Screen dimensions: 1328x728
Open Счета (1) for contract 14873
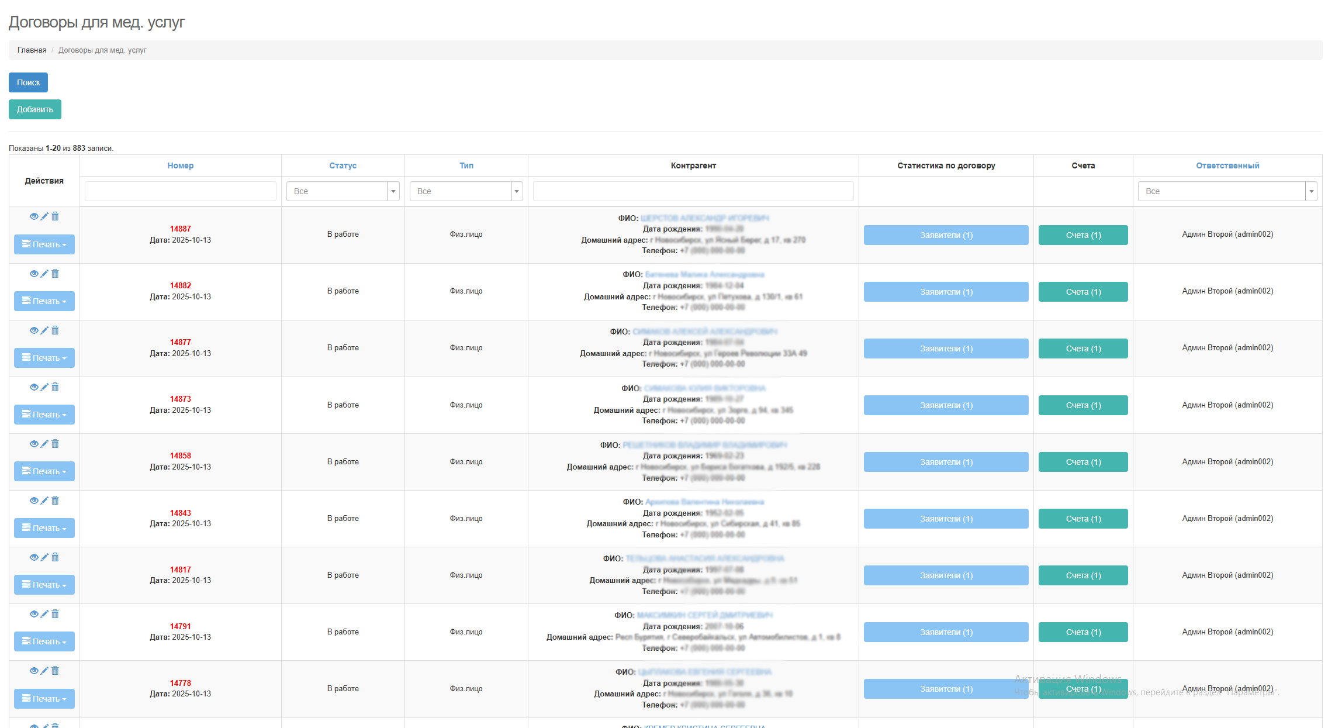(1083, 405)
